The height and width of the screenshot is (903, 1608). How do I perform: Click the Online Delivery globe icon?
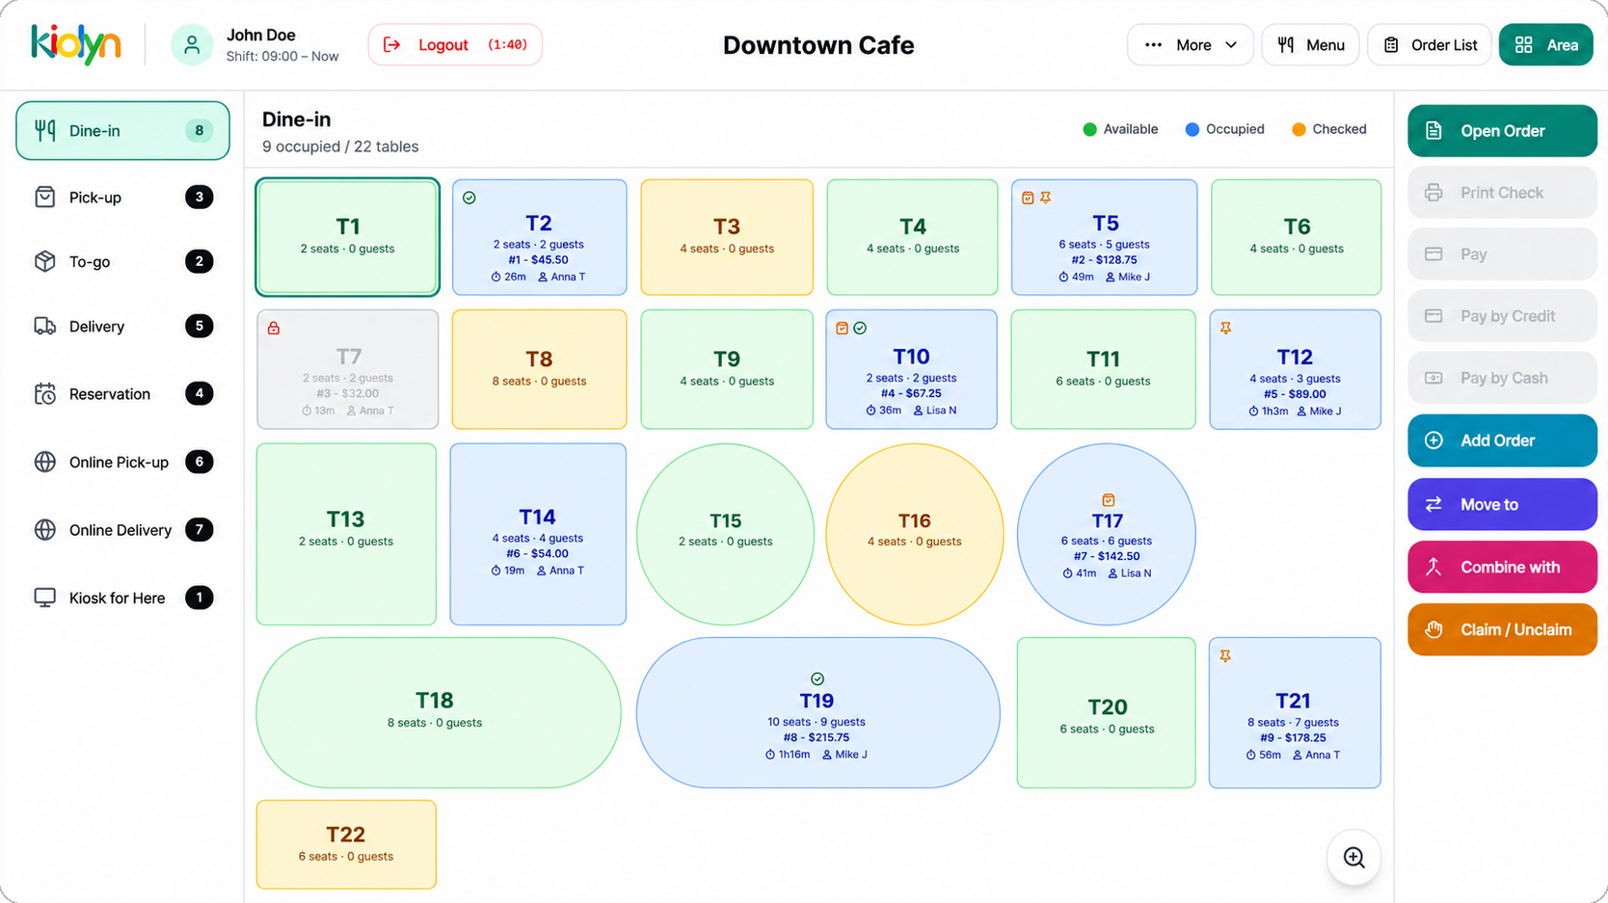coord(44,529)
